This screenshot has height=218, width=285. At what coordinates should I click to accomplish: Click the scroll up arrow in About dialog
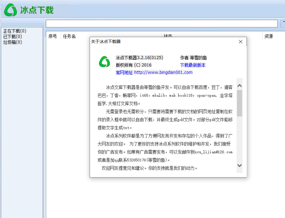coord(239,86)
